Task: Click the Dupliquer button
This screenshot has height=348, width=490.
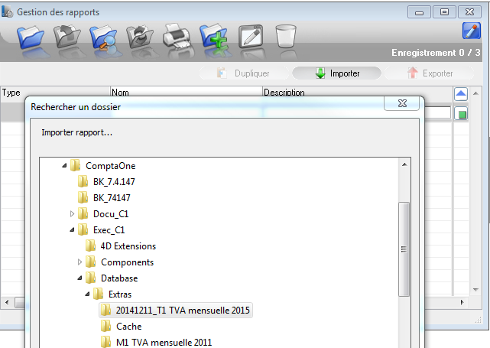Action: pos(244,73)
